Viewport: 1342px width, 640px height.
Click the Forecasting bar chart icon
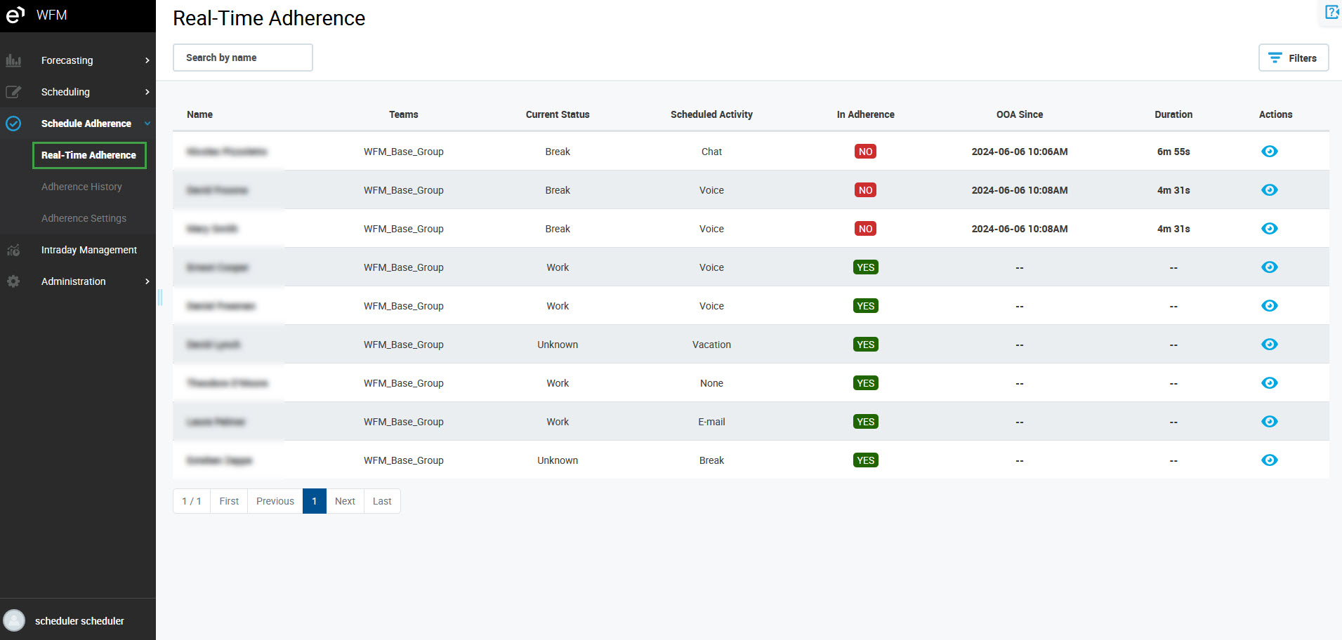click(x=13, y=60)
